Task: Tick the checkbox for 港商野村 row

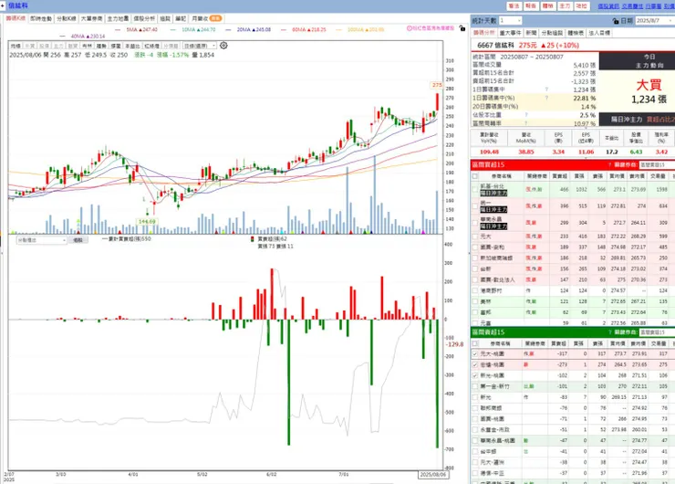Action: tap(475, 290)
